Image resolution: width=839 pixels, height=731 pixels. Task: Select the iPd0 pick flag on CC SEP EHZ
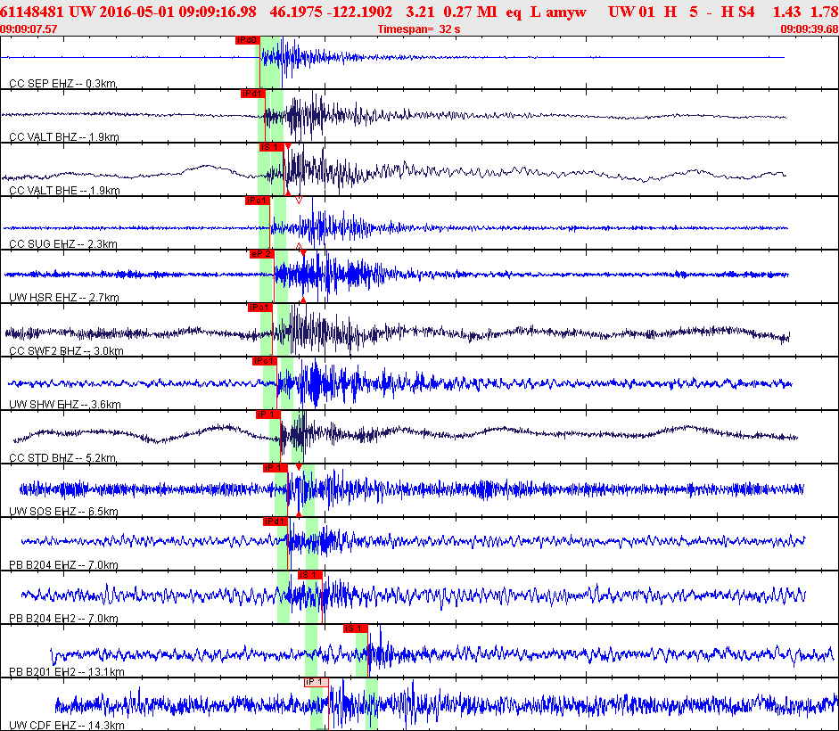point(247,40)
